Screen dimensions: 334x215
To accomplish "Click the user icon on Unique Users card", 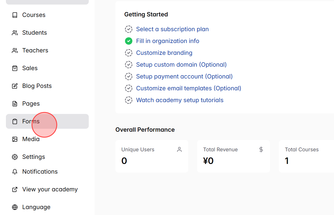I will [x=179, y=149].
